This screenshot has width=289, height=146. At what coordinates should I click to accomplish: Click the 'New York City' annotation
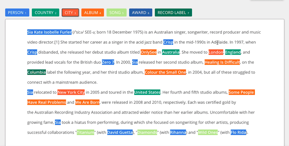pyautogui.click(x=71, y=92)
